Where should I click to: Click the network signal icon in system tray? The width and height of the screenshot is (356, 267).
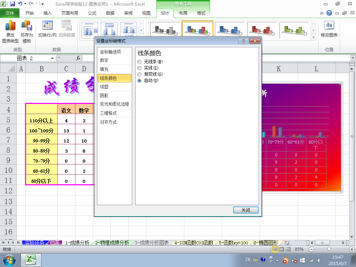coord(311,260)
